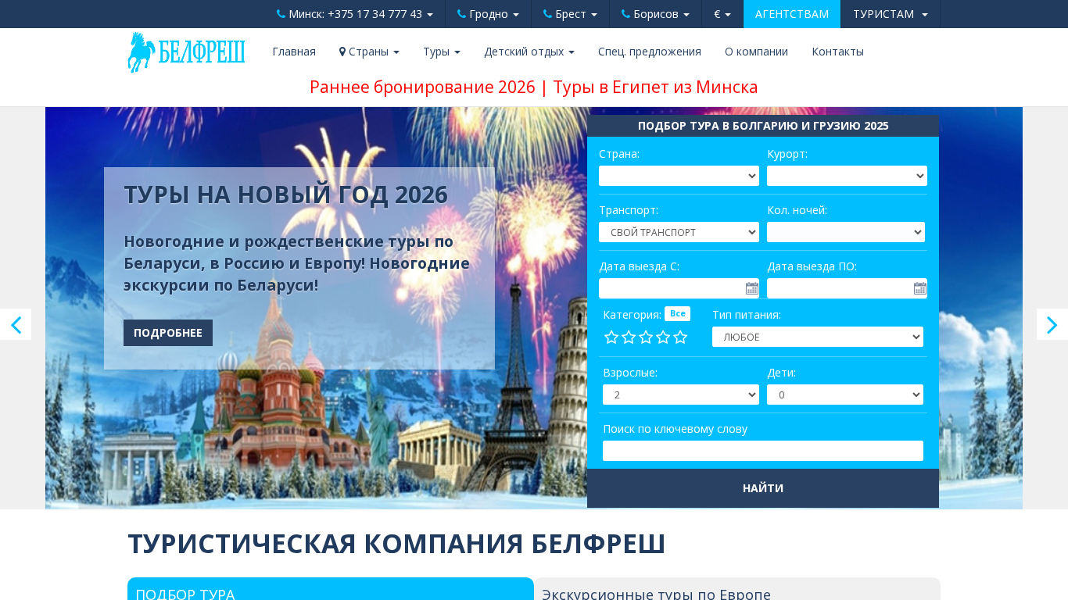Go to Спец. предложения page

point(650,52)
